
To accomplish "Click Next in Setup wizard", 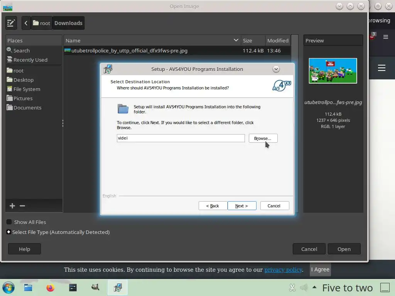I will (242, 206).
